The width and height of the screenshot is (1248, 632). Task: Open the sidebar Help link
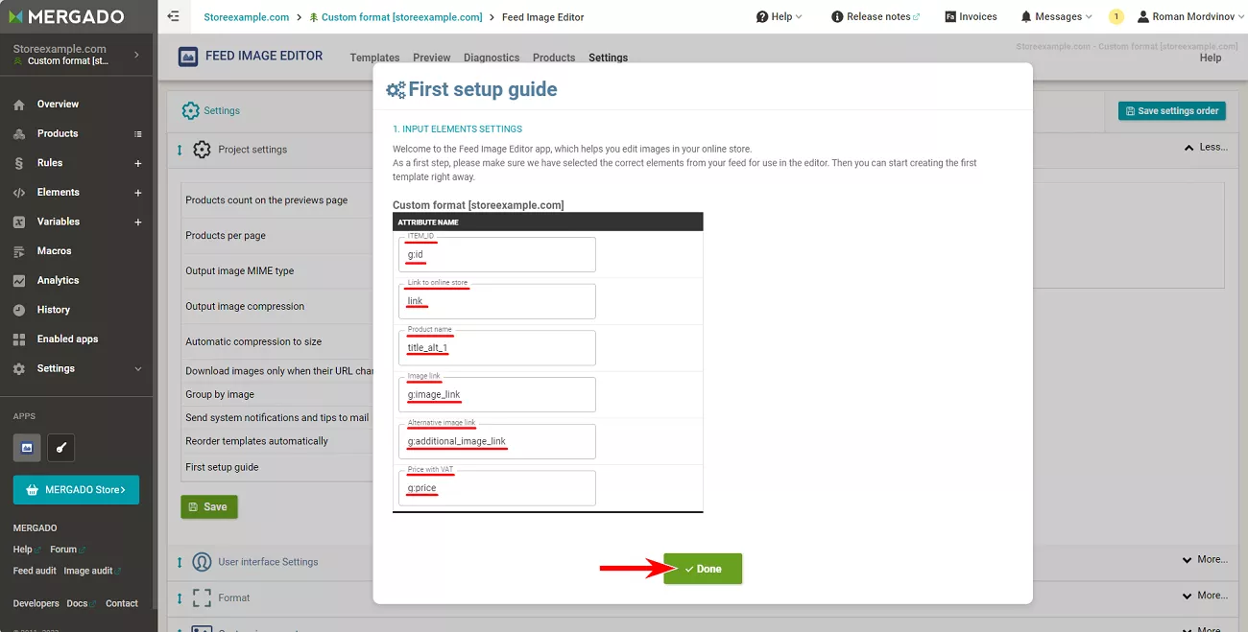click(26, 550)
